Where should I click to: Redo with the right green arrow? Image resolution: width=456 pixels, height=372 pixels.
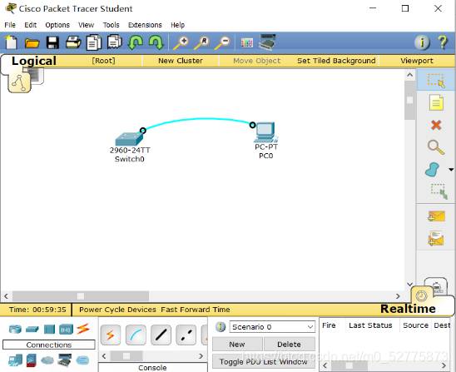pos(156,42)
